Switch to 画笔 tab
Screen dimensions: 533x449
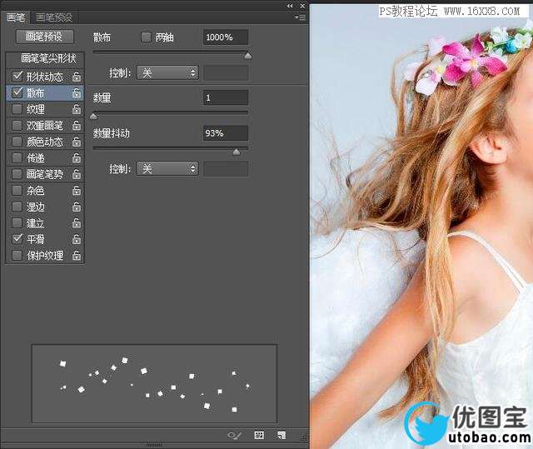[x=16, y=17]
